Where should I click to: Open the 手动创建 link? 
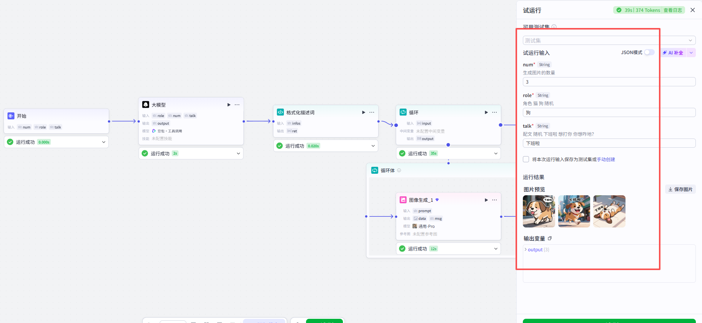click(x=606, y=160)
